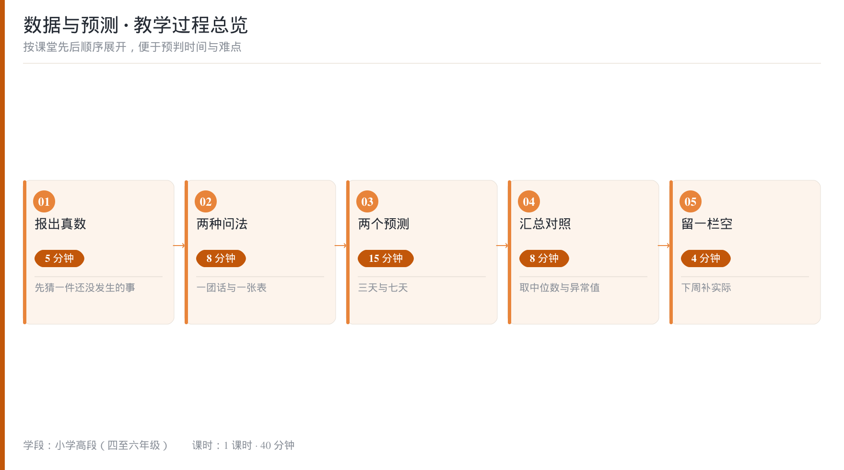Click the card title 两种问法
Screen dimensions: 844x470
(222, 224)
